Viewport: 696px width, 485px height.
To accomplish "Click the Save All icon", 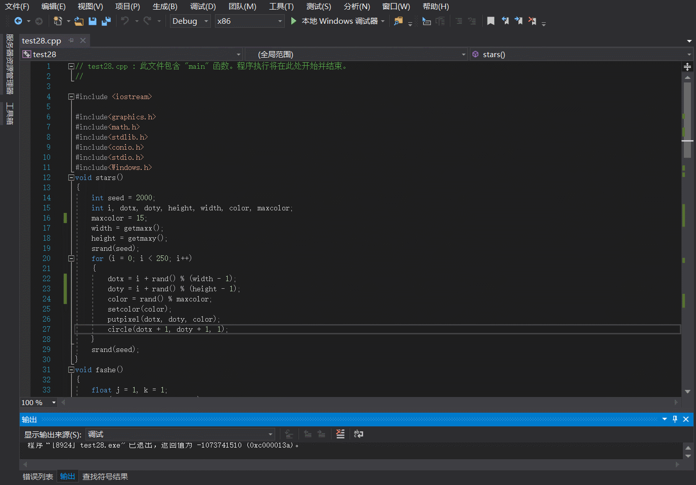I will point(106,21).
